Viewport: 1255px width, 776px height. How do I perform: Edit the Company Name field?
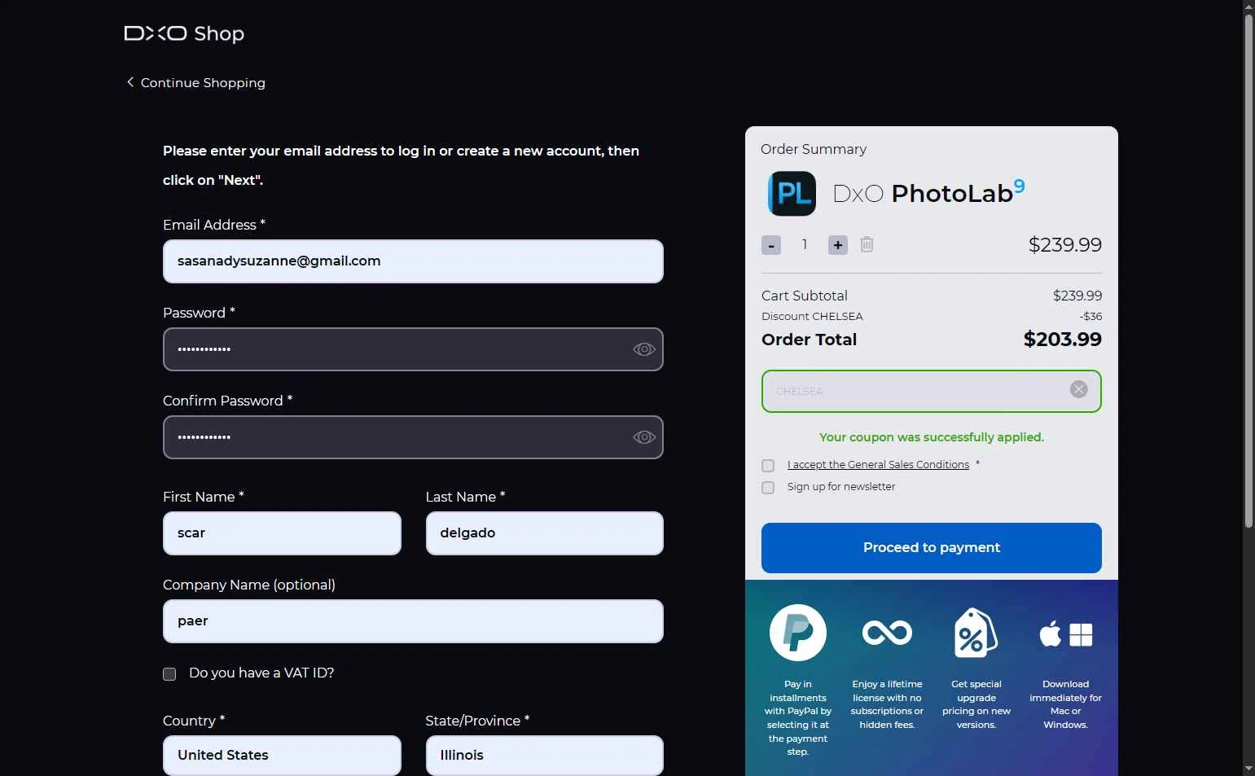(x=413, y=621)
